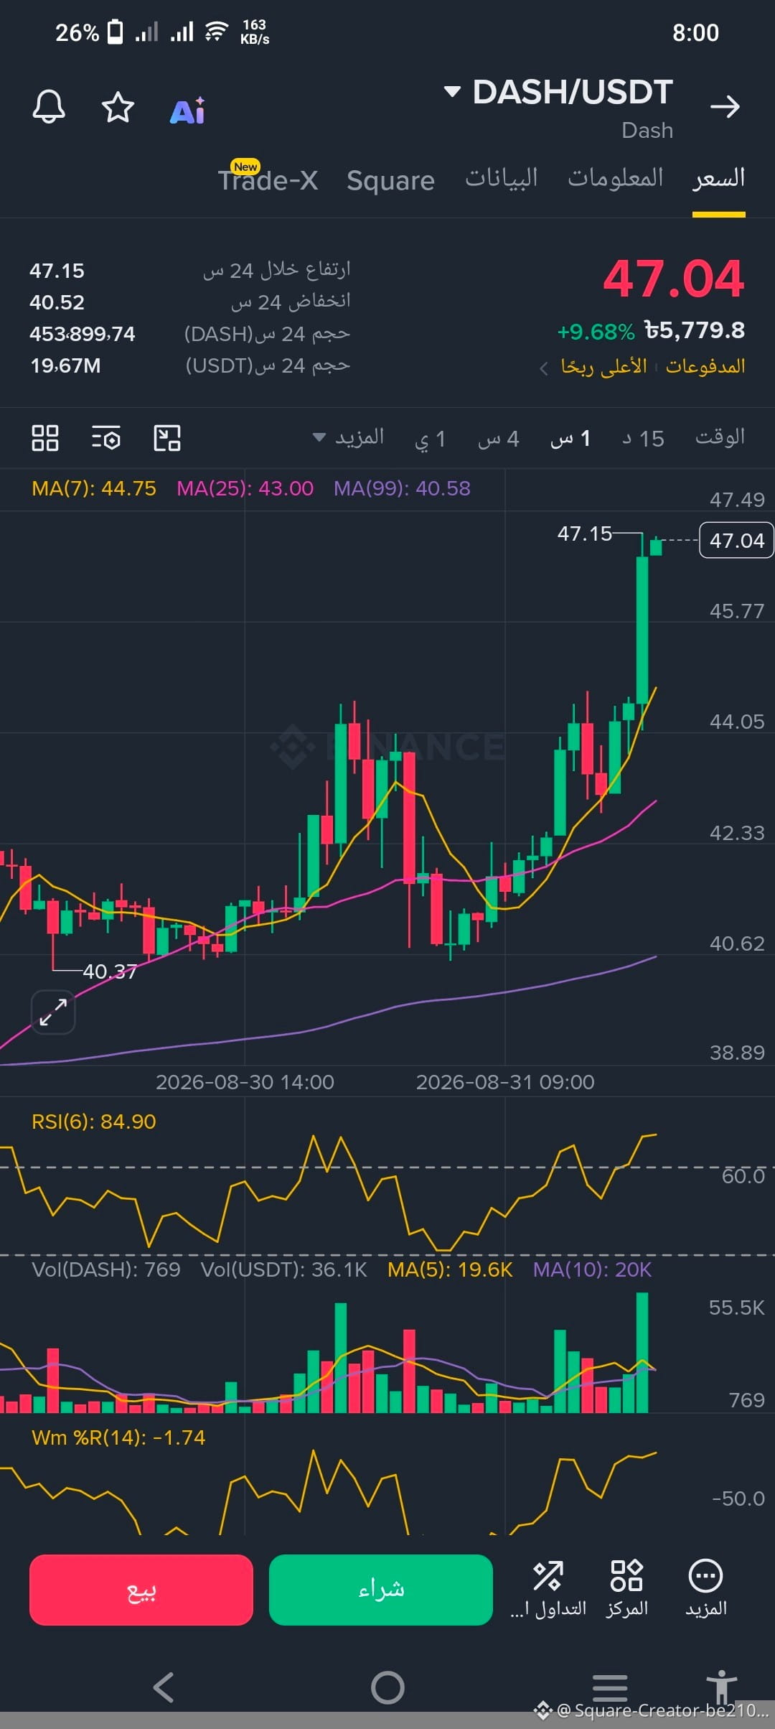
Task: Tap the 24h low value 40.52
Action: point(57,302)
